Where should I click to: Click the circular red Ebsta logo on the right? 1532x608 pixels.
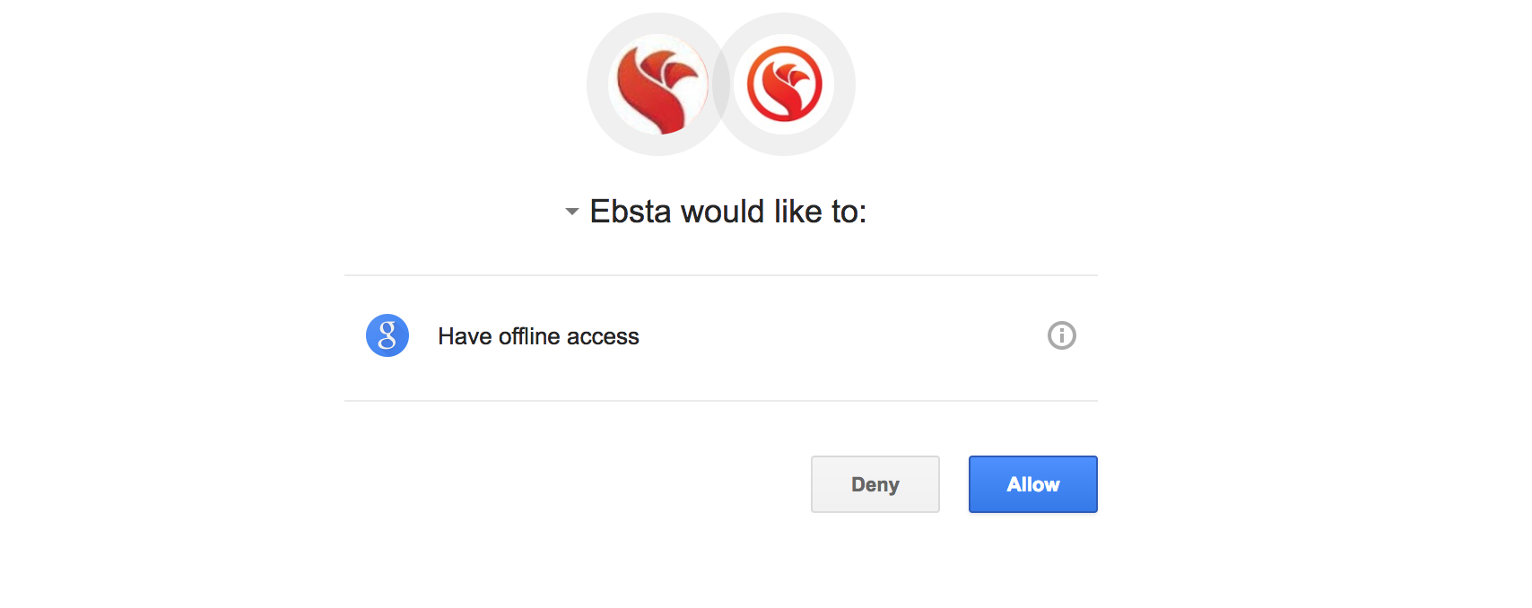[x=785, y=84]
